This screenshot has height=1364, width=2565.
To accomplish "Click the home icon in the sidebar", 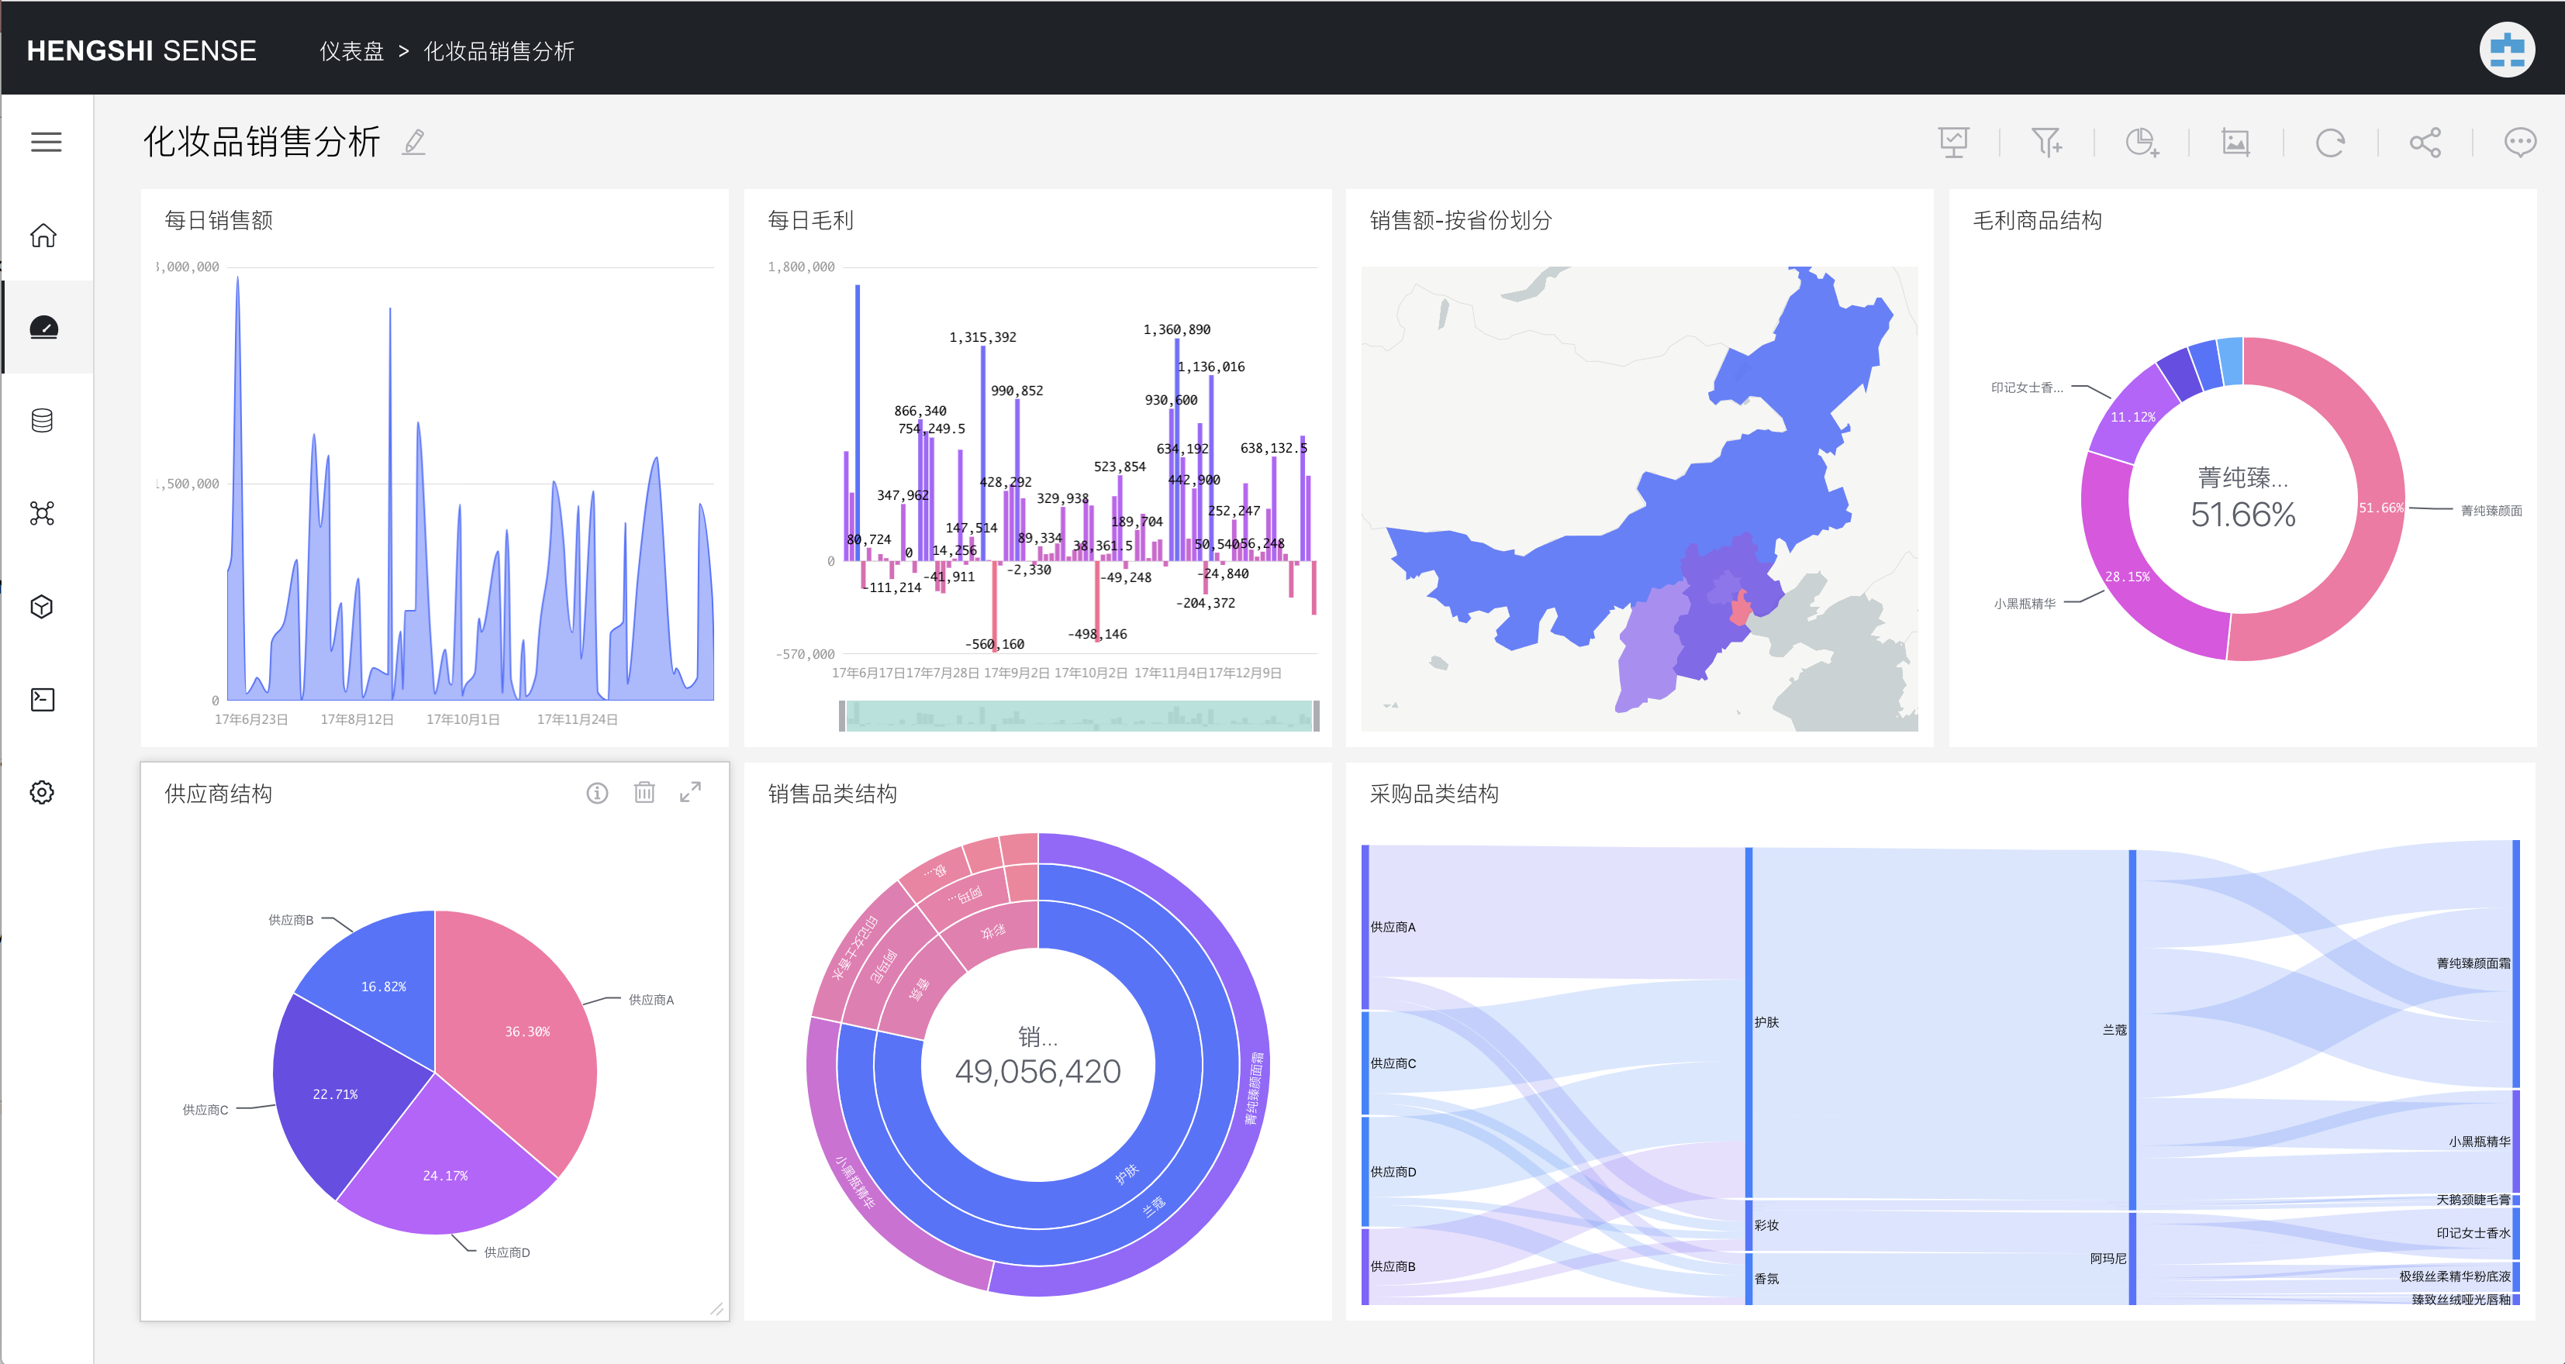I will (x=46, y=237).
